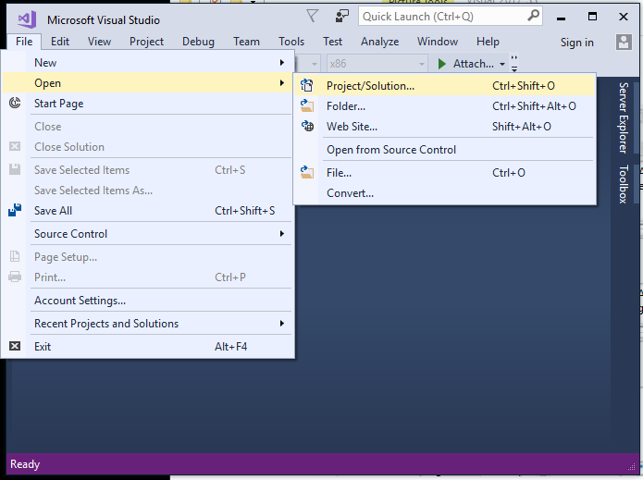Click the Web Site globe icon
The width and height of the screenshot is (643, 480).
tap(307, 127)
